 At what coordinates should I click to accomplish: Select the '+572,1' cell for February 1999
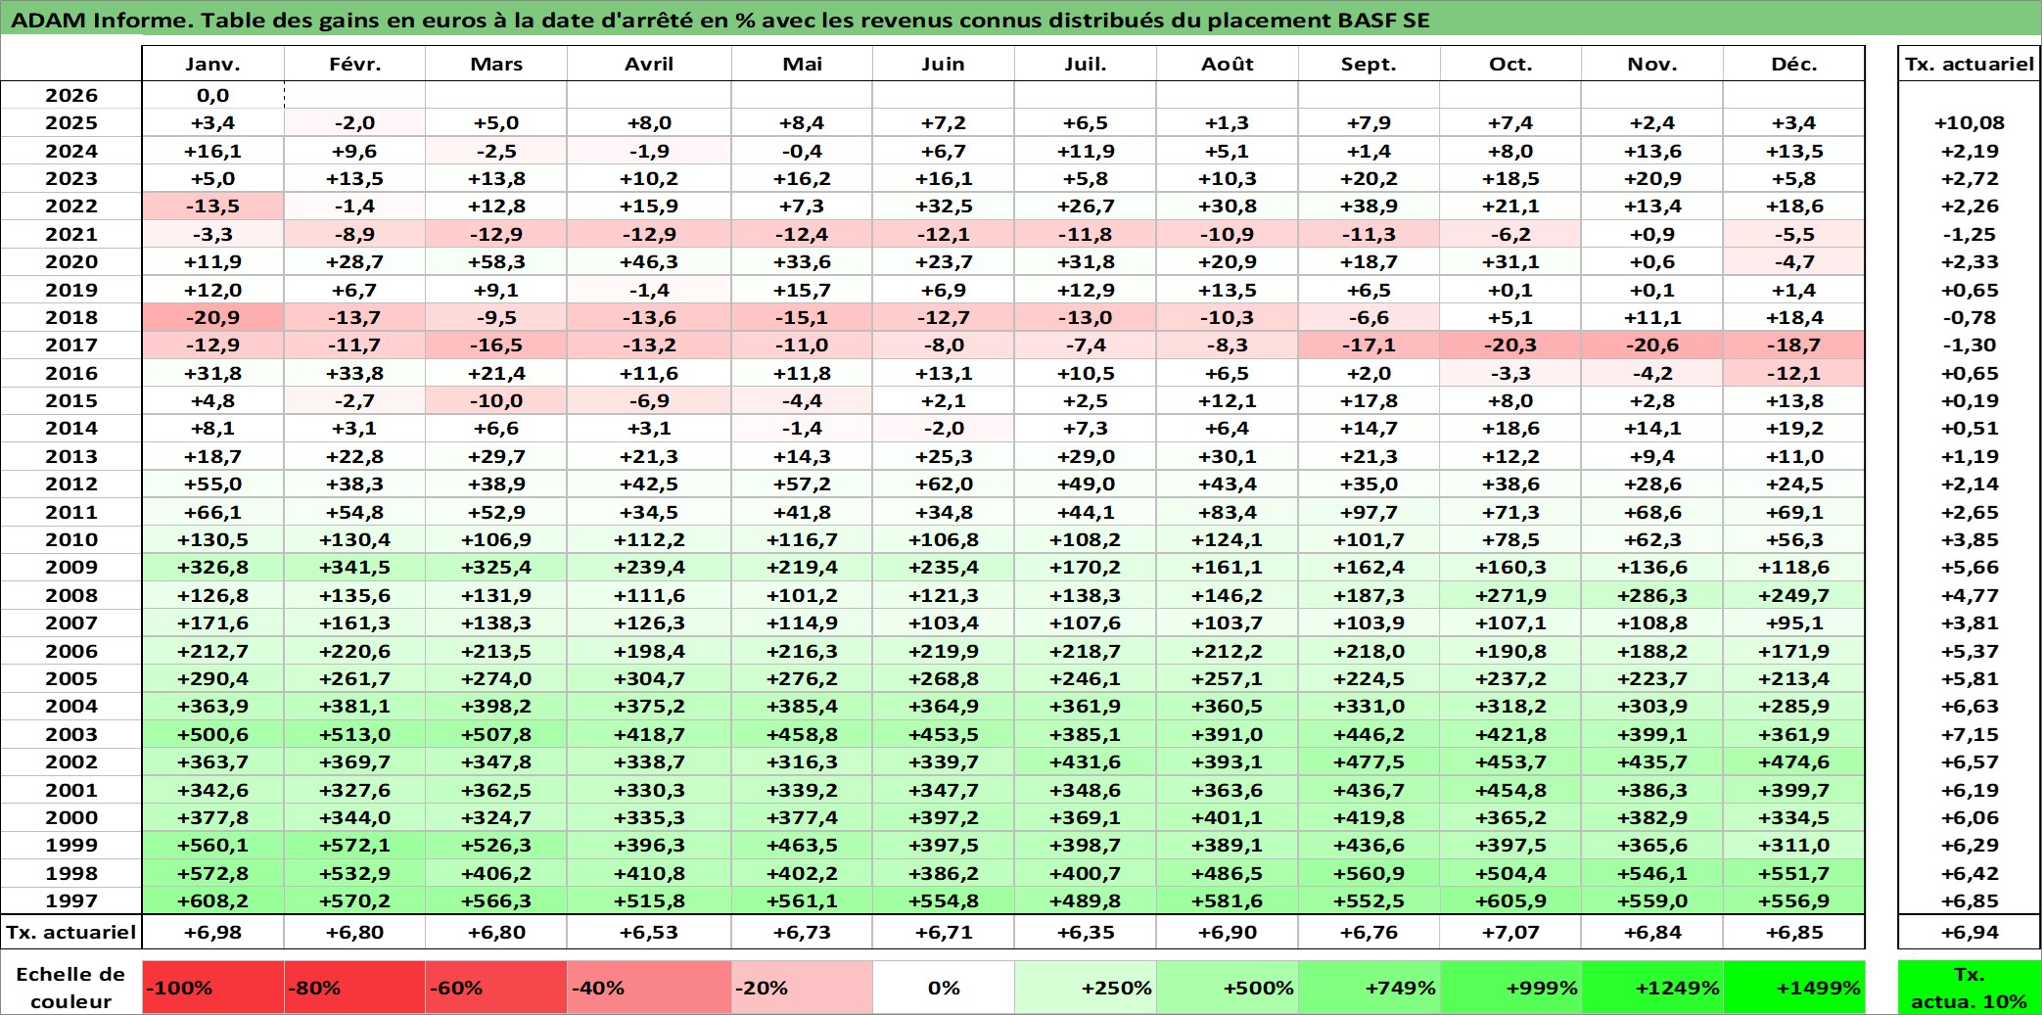click(354, 845)
